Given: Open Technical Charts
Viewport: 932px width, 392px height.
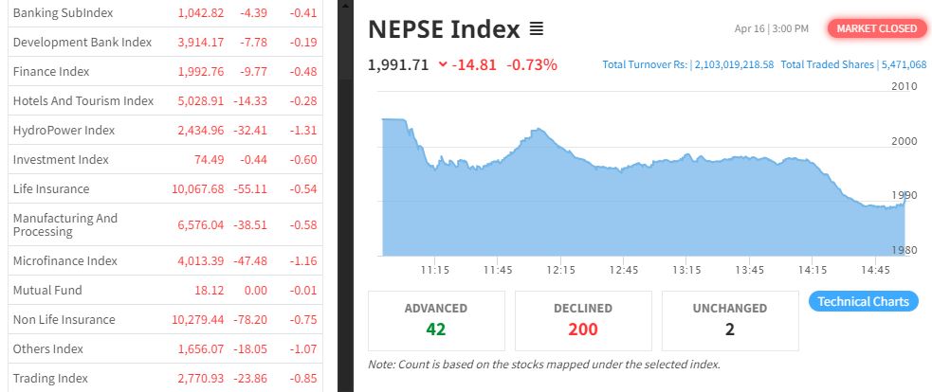Looking at the screenshot, I should tap(863, 302).
